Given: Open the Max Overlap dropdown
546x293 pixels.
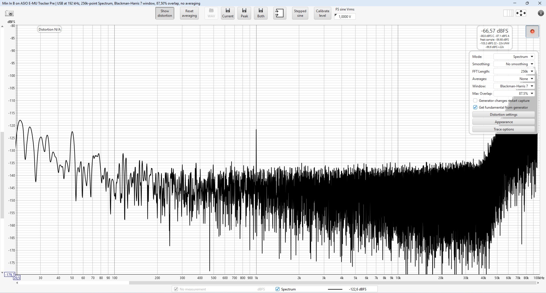Looking at the screenshot, I should [x=514, y=94].
